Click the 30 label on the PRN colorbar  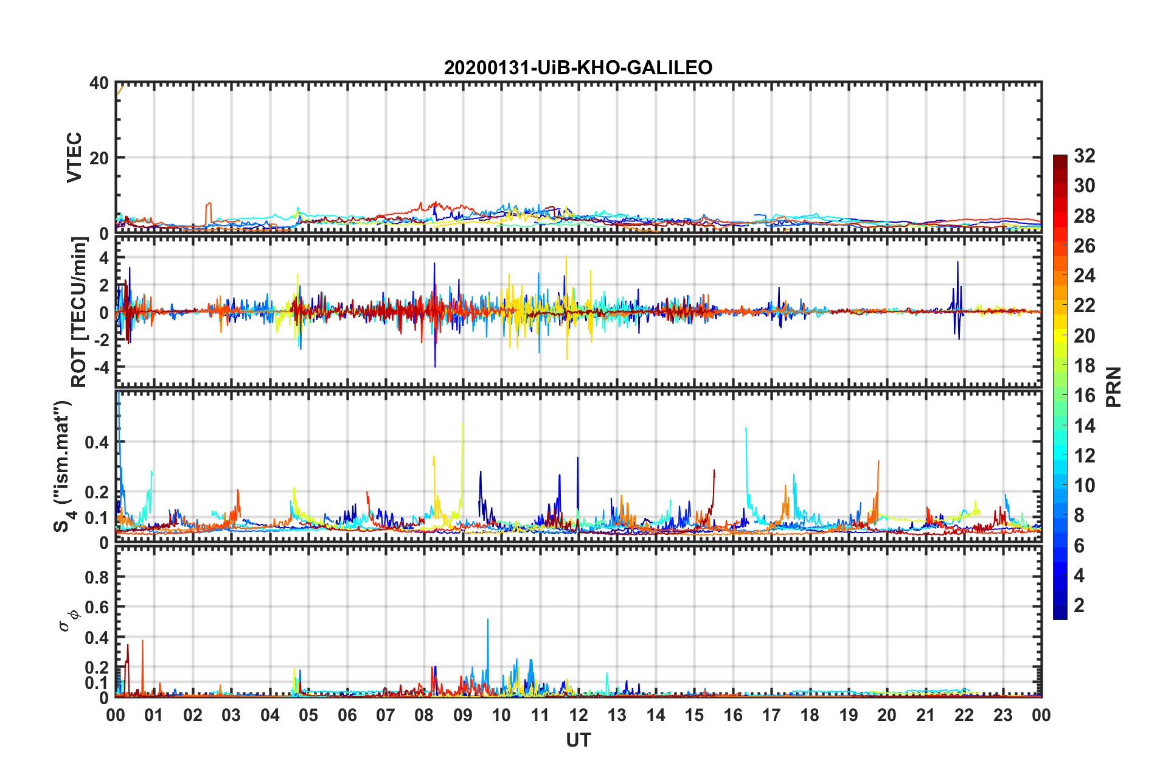[1085, 186]
